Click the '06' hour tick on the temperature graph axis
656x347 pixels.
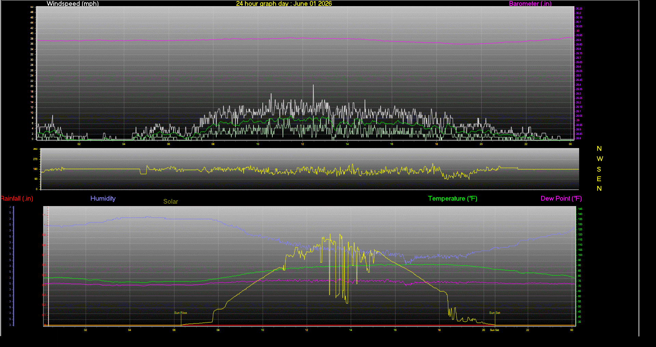174,330
